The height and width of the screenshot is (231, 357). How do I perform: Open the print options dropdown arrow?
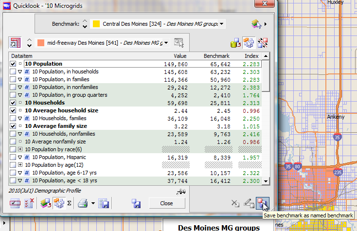coord(92,203)
